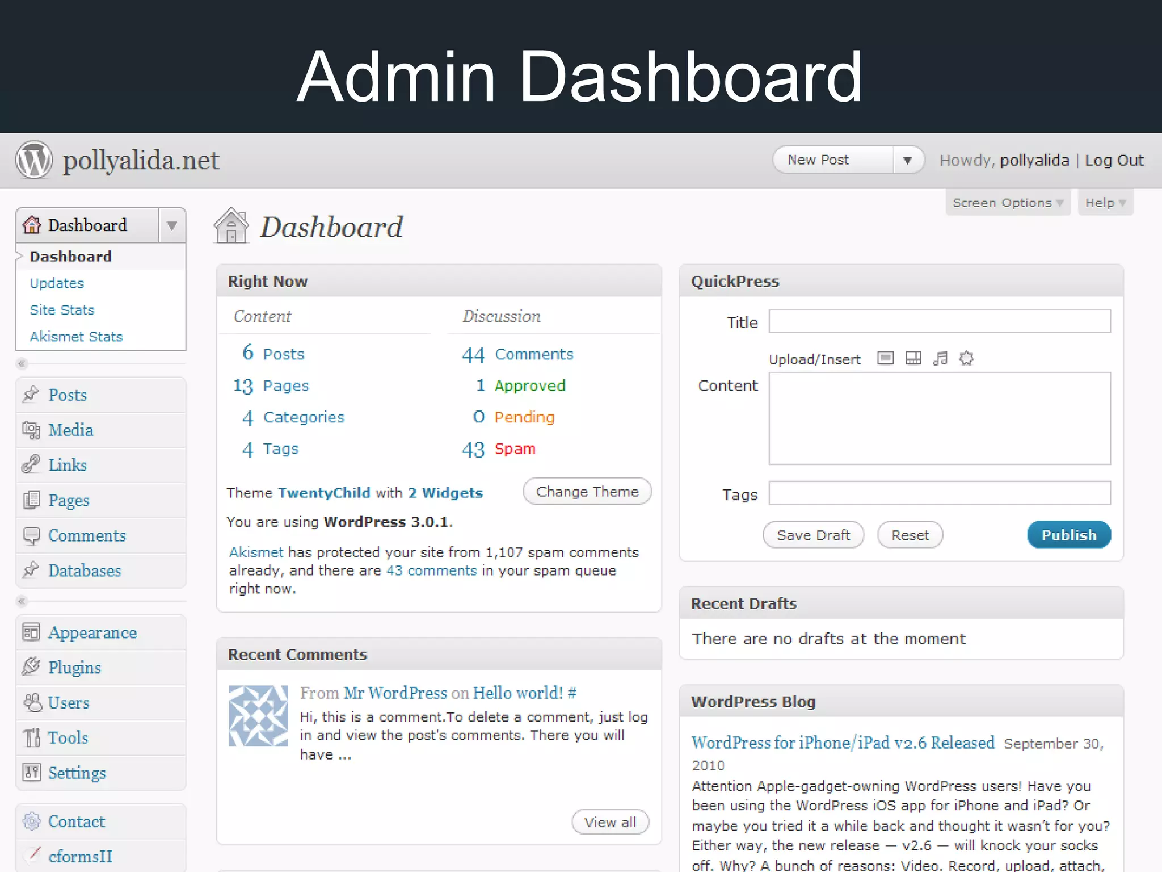Screen dimensions: 1162x872
Task: Click the Add Audio music note icon
Action: pos(940,358)
